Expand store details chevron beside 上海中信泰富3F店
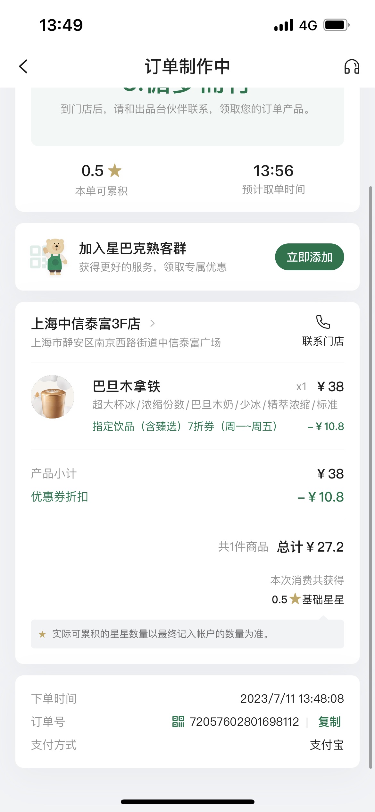This screenshot has width=375, height=812. pos(153,324)
